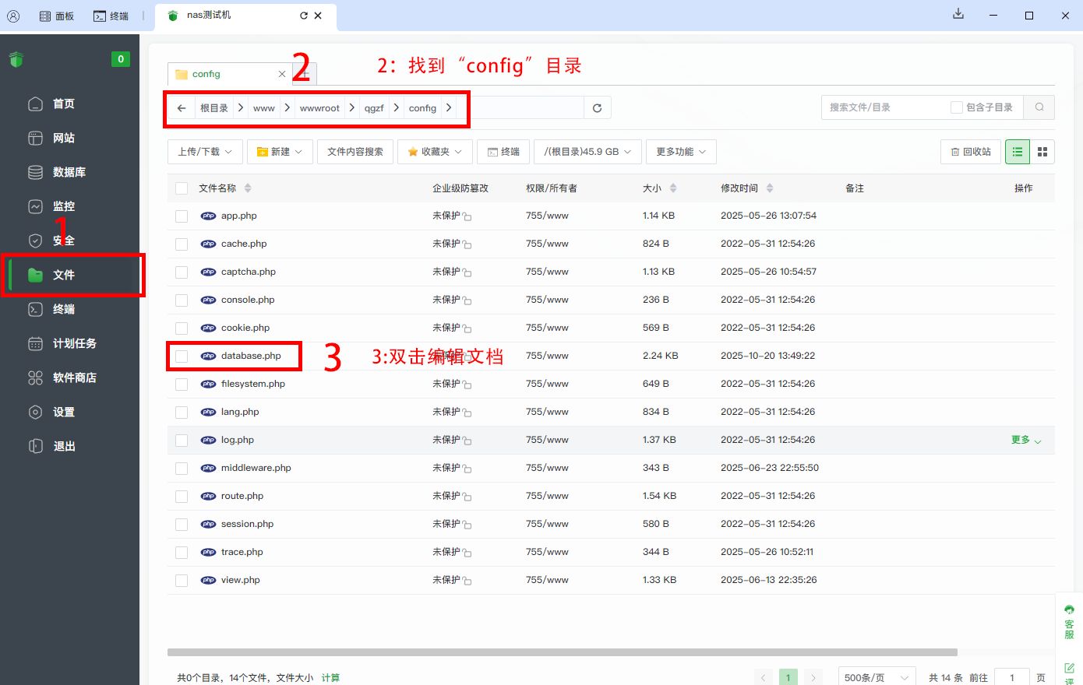The width and height of the screenshot is (1083, 685).
Task: Click the back arrow in the path bar
Action: [x=182, y=108]
